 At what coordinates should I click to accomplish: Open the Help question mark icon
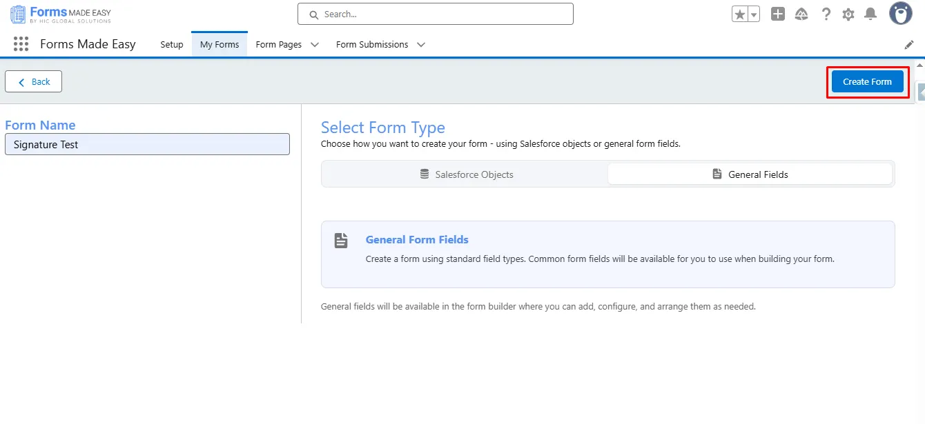[x=826, y=14]
